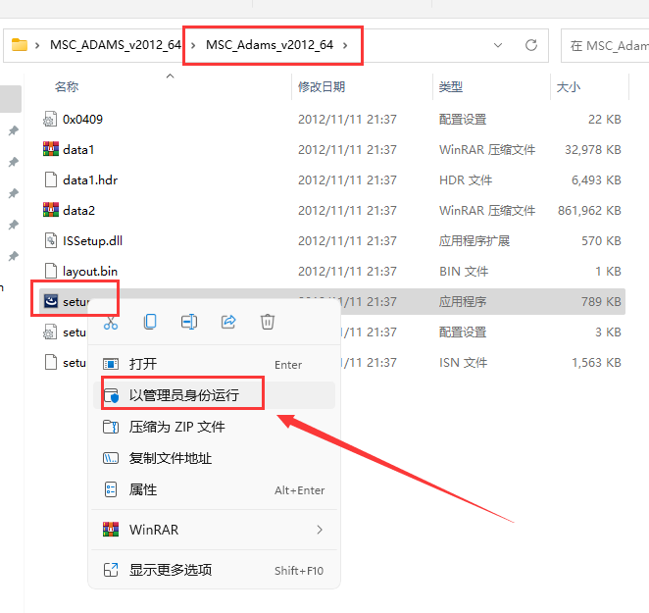This screenshot has height=613, width=649.
Task: Click the 789 KB size cell
Action: click(601, 301)
